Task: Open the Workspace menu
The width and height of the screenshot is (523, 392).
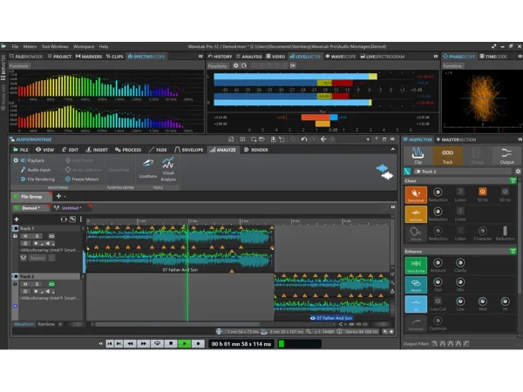Action: pos(84,46)
